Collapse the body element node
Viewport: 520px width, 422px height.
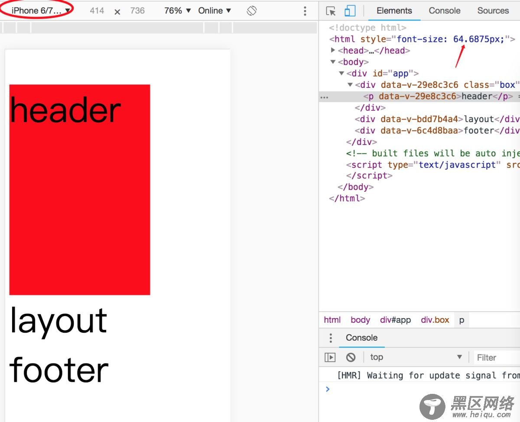[333, 62]
